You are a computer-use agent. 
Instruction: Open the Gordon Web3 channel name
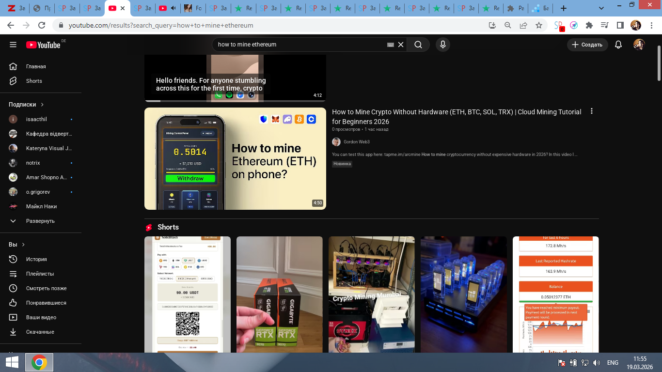(x=357, y=142)
